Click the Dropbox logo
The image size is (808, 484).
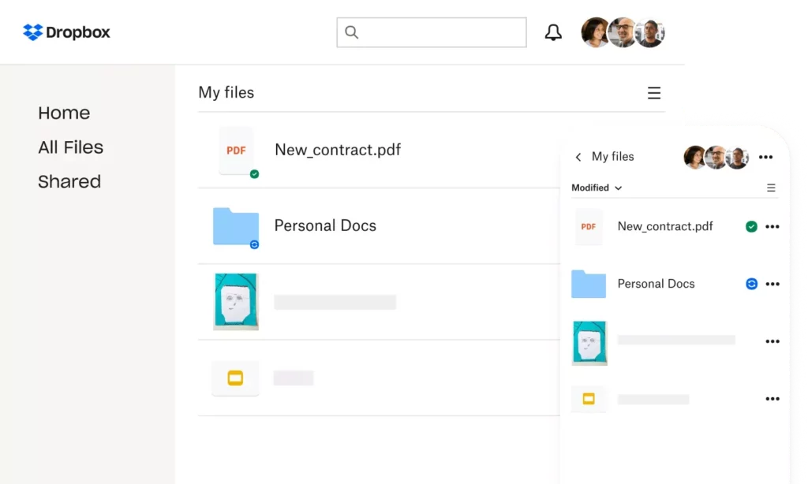[x=66, y=32]
